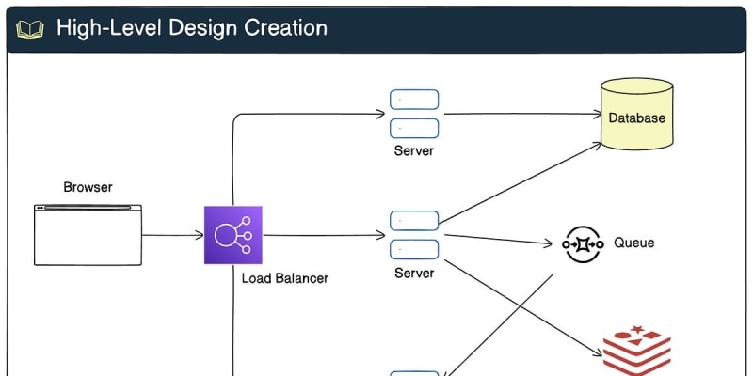Viewport: 753px width, 376px height.
Task: Select upper box of the middle server
Action: click(414, 221)
